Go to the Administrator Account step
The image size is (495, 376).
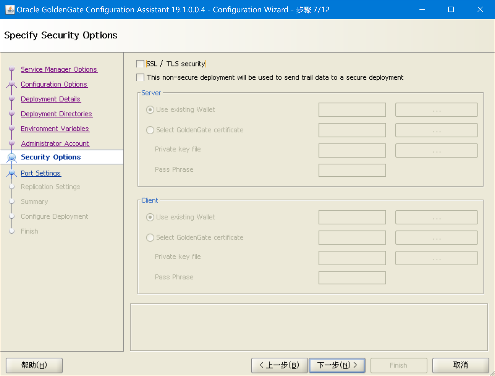tap(55, 143)
